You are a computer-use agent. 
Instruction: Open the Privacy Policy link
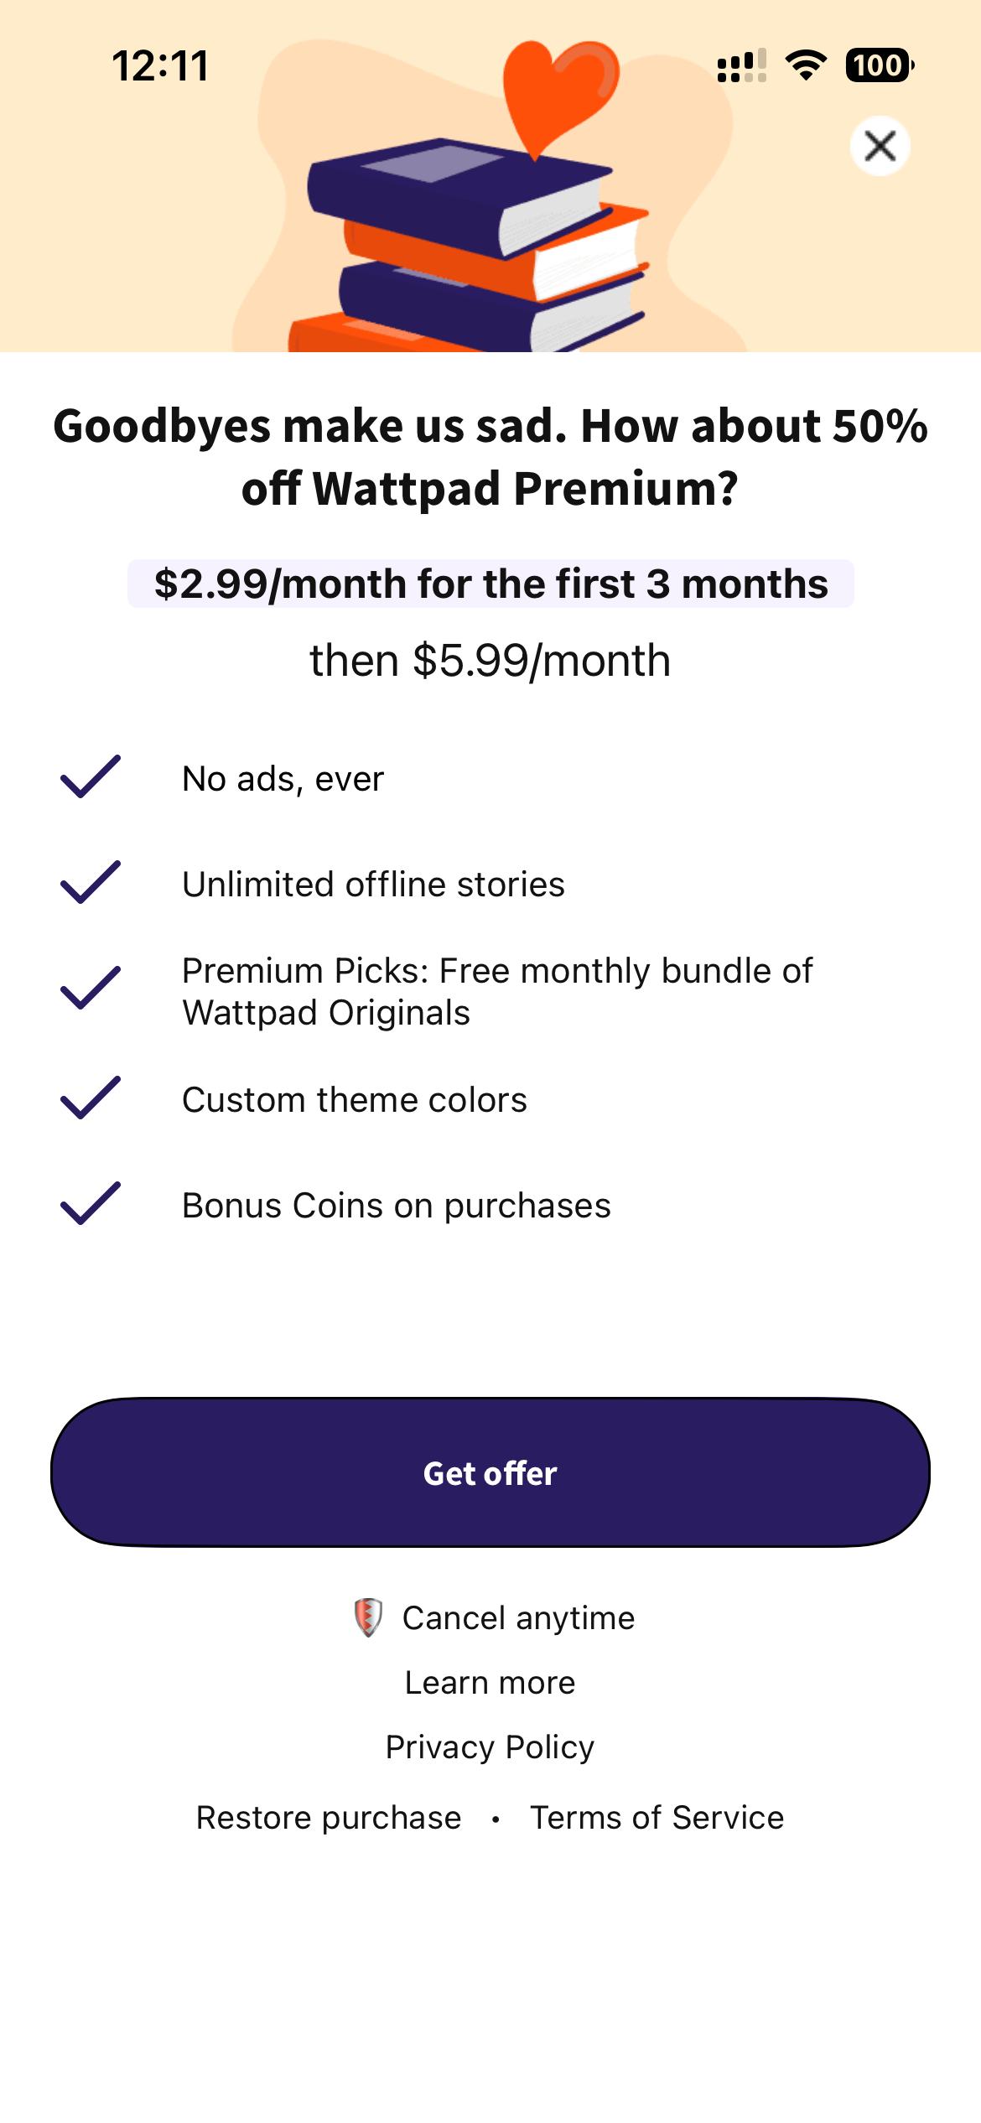point(490,1747)
